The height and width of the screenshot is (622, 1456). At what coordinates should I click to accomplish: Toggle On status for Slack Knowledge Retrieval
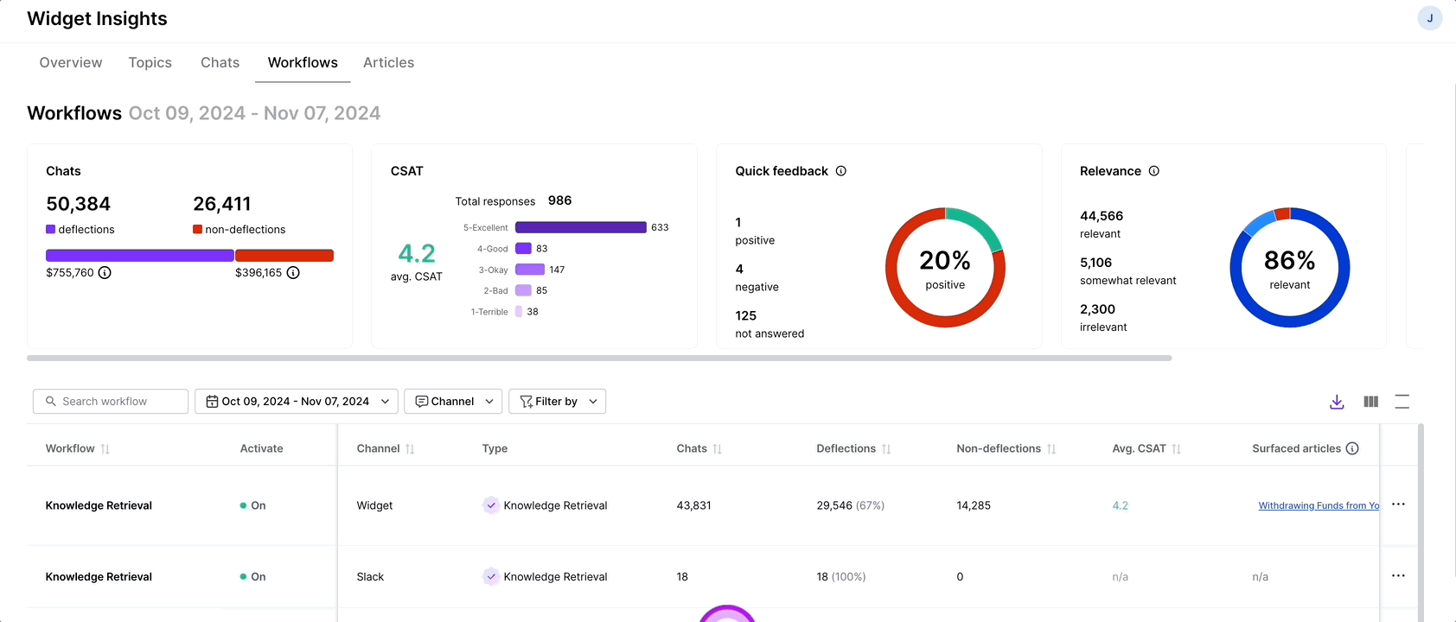(252, 577)
